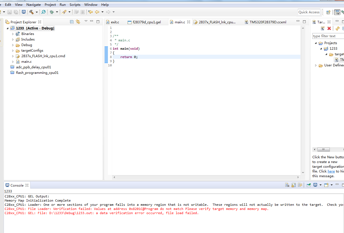This screenshot has height=233, width=344.
Task: Expand User Defined node
Action: tap(316, 65)
